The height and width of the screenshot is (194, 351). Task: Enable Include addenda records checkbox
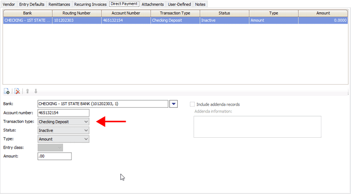tap(192, 104)
